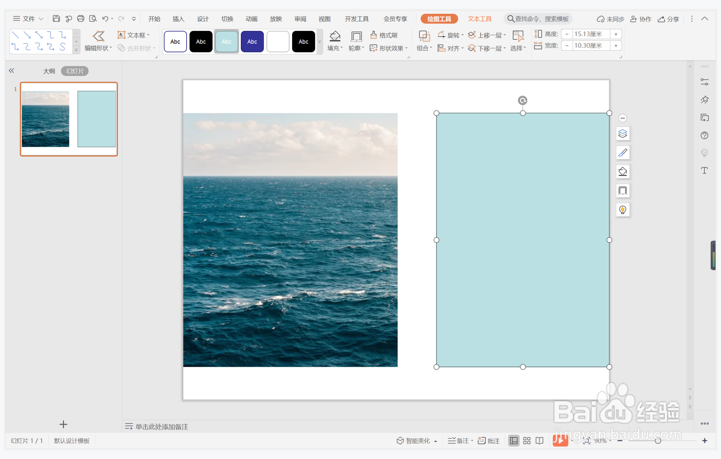Image resolution: width=721 pixels, height=459 pixels.
Task: Select the dark blue Abc shape style
Action: [x=252, y=42]
